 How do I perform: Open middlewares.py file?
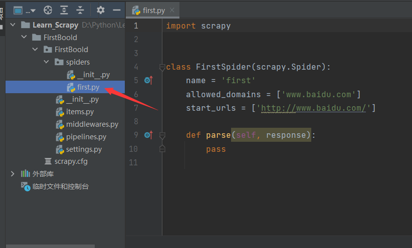[92, 124]
